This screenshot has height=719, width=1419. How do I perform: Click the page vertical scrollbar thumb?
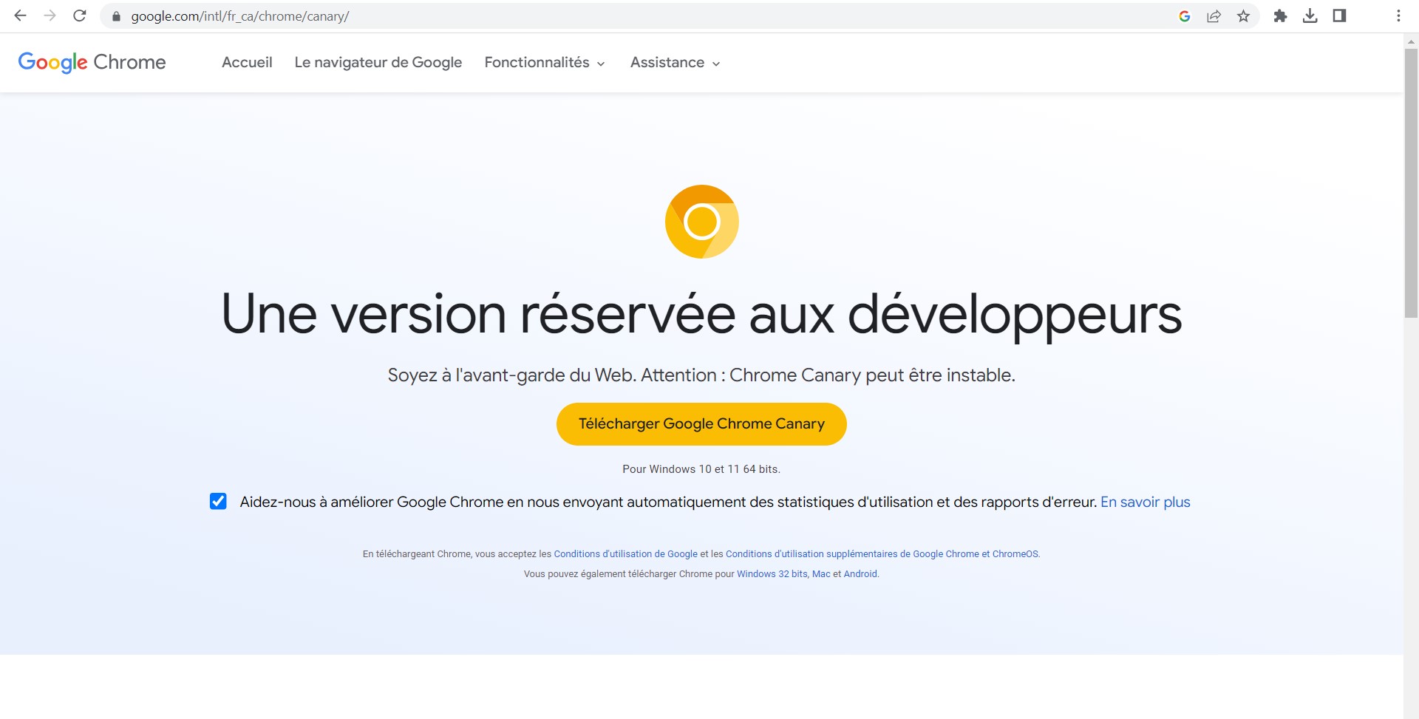pyautogui.click(x=1411, y=185)
